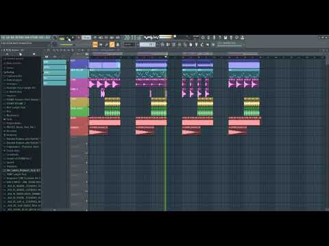Open the playlist options menu arrow
The height and width of the screenshot is (246, 329).
click(45, 50)
